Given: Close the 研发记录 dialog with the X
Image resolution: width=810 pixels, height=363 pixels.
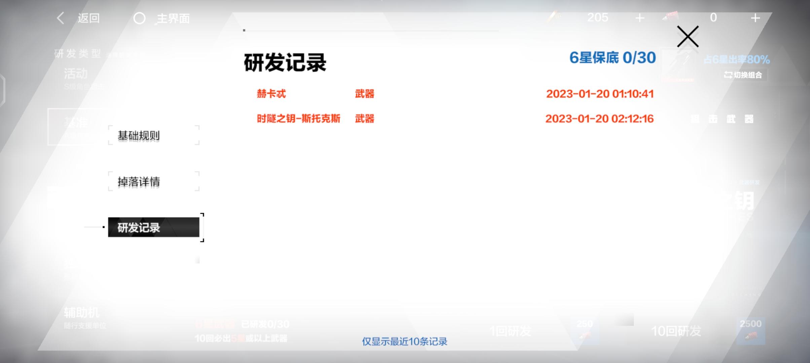Looking at the screenshot, I should pyautogui.click(x=688, y=36).
